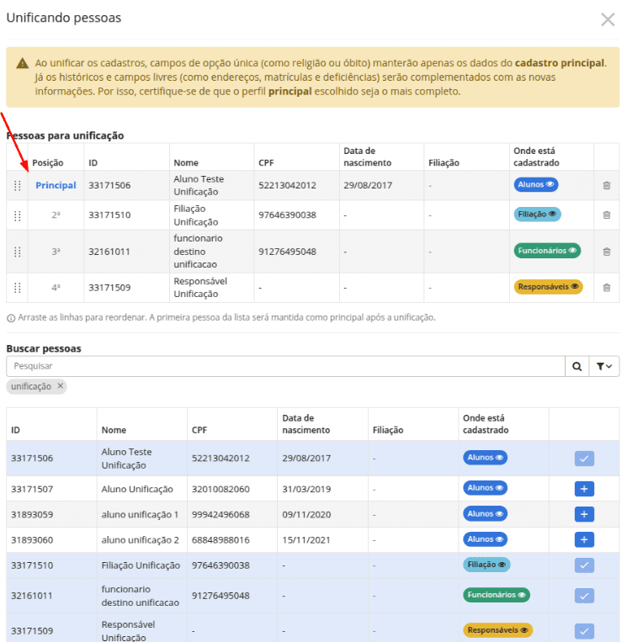Viewport: 627px width, 642px height.
Task: Add aluno unificação 1 with plus button
Action: (x=584, y=514)
